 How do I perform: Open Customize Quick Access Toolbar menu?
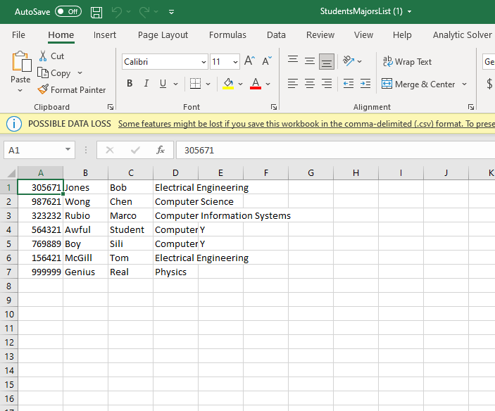pos(171,12)
